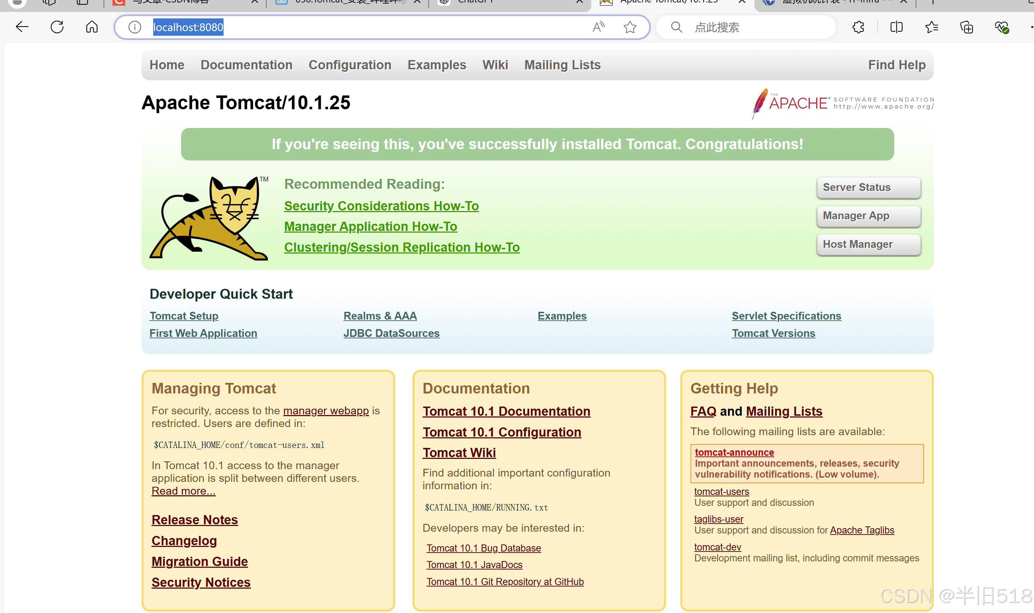Open the browser Extensions menu
Image resolution: width=1034 pixels, height=613 pixels.
coord(858,27)
